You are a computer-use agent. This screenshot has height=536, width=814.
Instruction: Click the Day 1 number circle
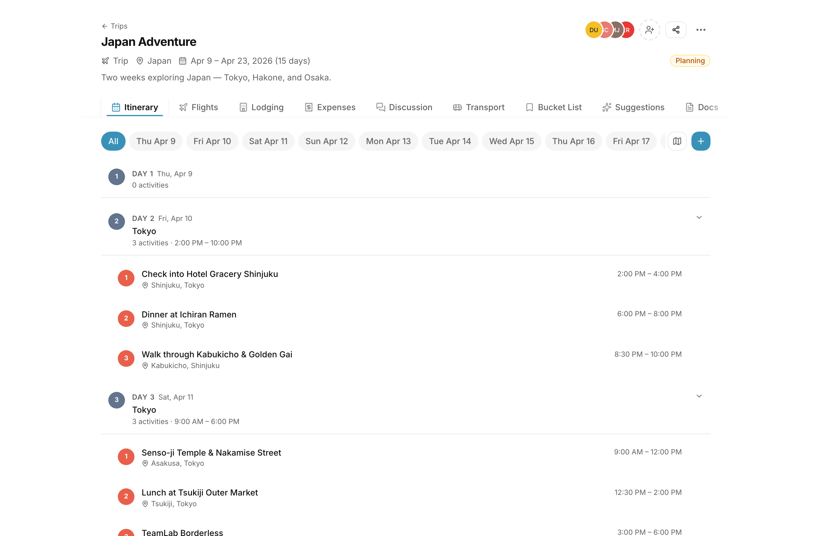coord(117,177)
